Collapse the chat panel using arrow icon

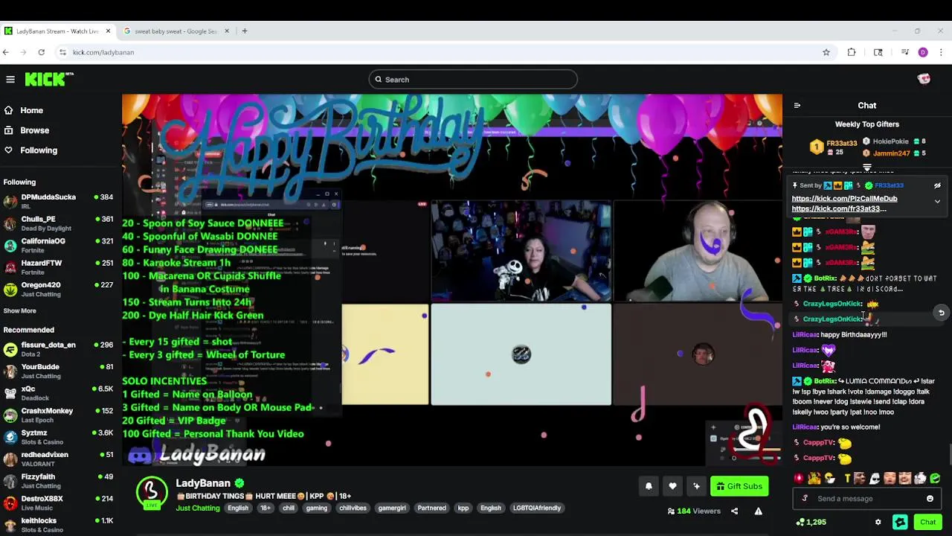click(x=797, y=106)
